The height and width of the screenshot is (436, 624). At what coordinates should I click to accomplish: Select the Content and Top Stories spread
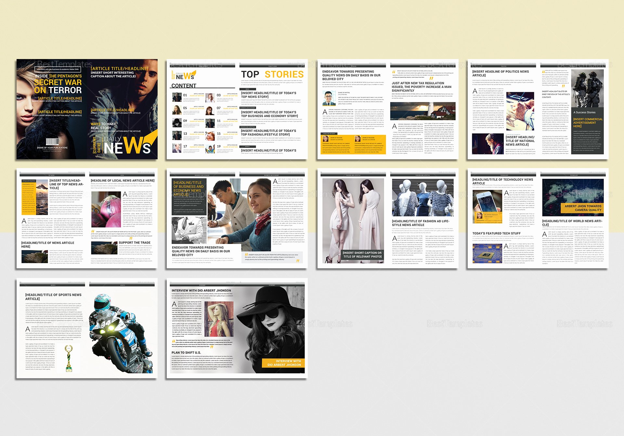[237, 109]
